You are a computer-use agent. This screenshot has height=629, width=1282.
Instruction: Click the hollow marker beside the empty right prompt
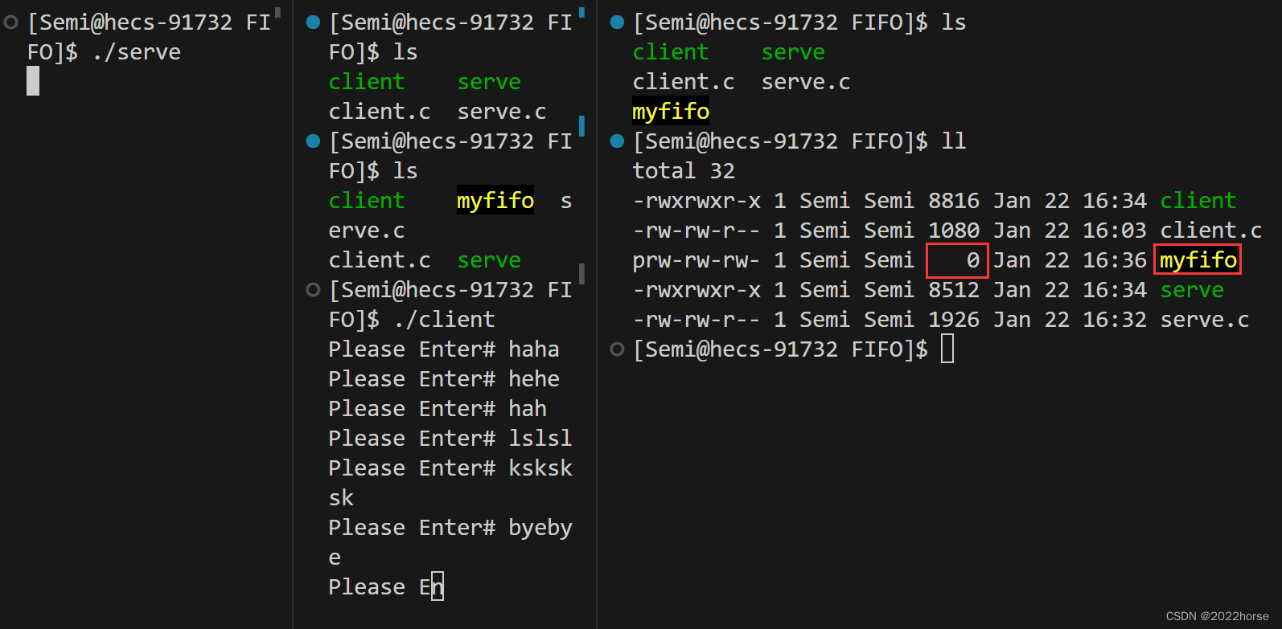pos(617,349)
